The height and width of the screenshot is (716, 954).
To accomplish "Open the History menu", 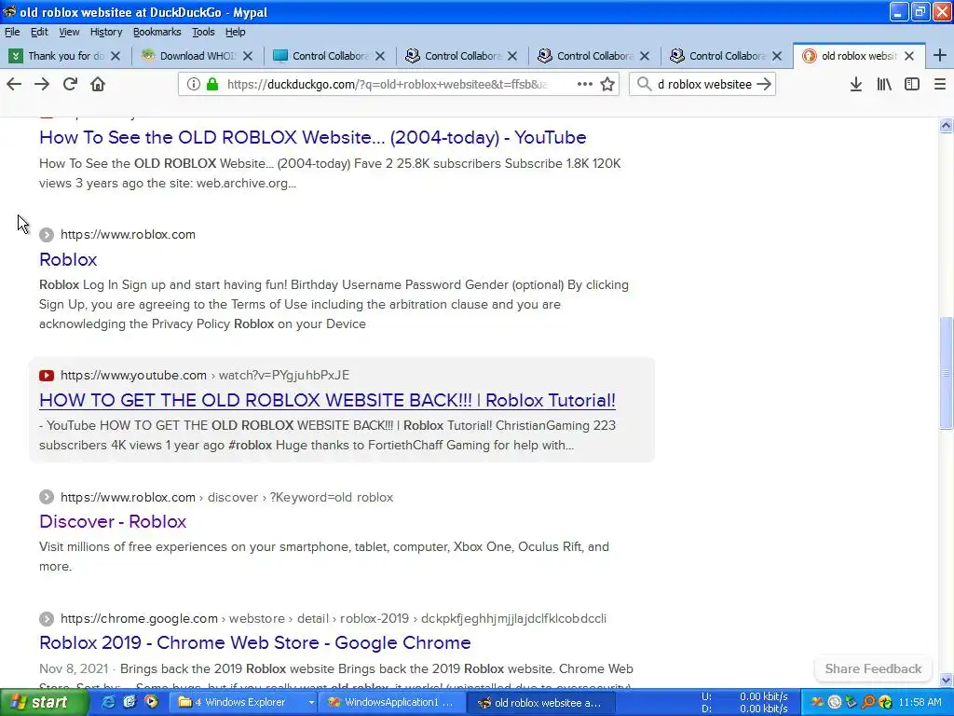I will point(106,32).
